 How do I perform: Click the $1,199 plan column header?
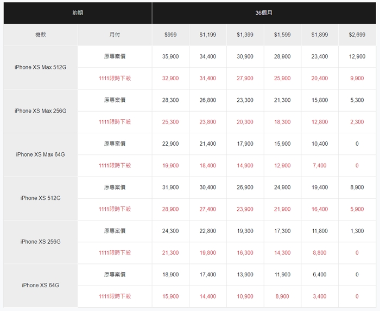(x=208, y=35)
